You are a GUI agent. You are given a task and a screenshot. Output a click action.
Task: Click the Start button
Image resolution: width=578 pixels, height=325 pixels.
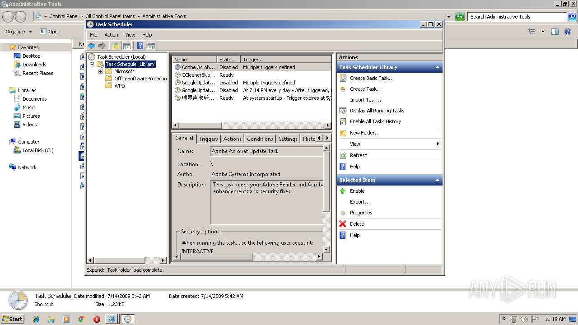click(13, 319)
